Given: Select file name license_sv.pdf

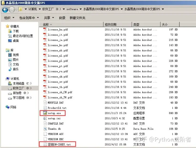Looking at the screenshot, I should point(58,82).
